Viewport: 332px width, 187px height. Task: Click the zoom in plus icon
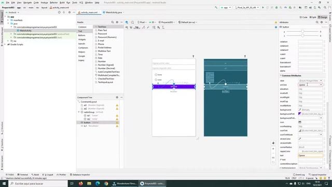(x=273, y=149)
